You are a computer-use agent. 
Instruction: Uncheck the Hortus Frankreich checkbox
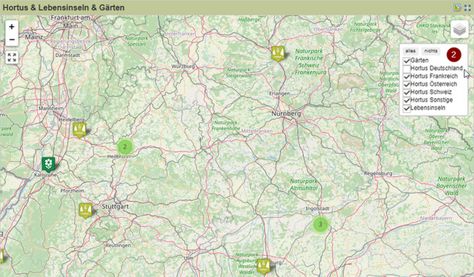click(x=407, y=76)
